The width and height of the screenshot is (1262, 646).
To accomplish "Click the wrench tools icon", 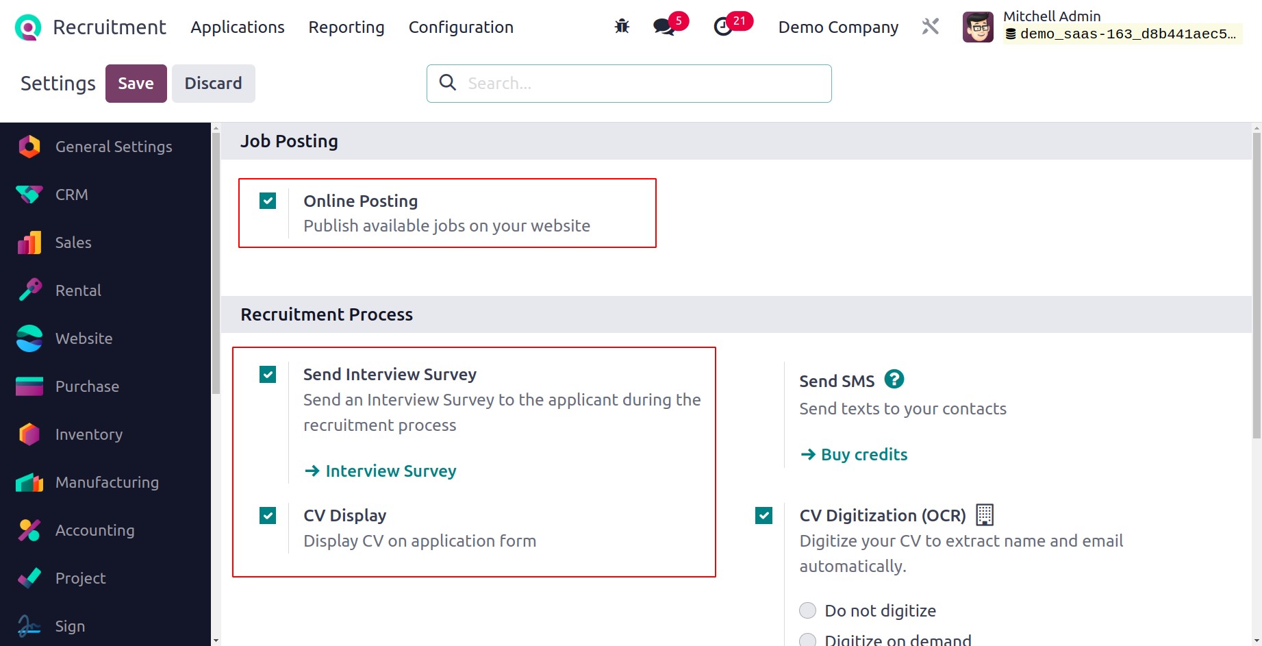I will click(x=930, y=27).
